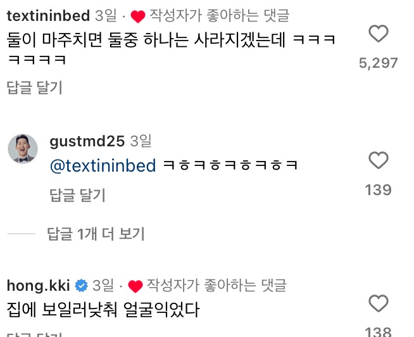Reply to textininbed's comment with 답글 달기

[x=35, y=87]
